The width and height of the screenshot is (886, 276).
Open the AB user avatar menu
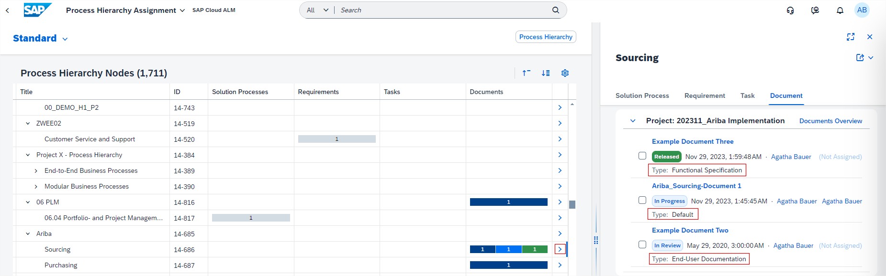click(x=862, y=10)
